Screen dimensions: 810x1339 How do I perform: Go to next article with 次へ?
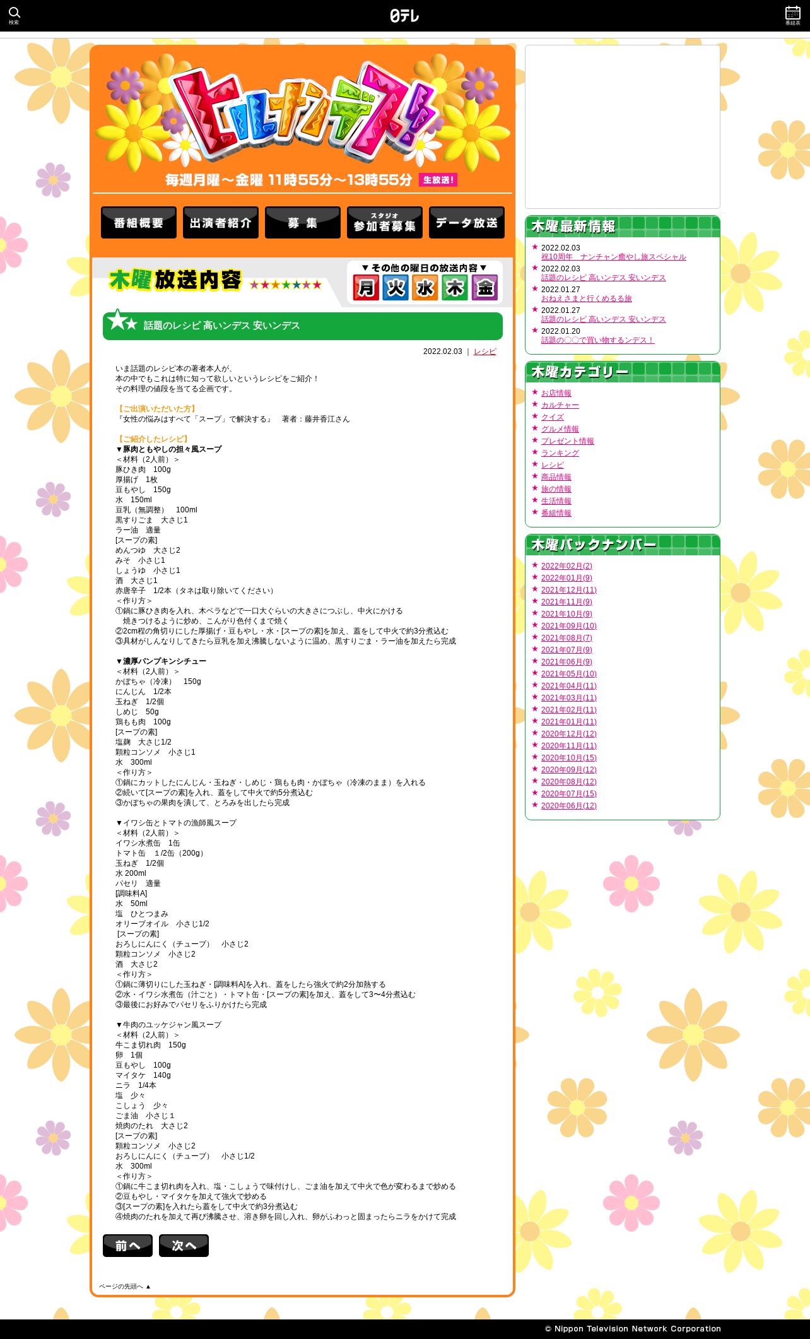tap(184, 1246)
